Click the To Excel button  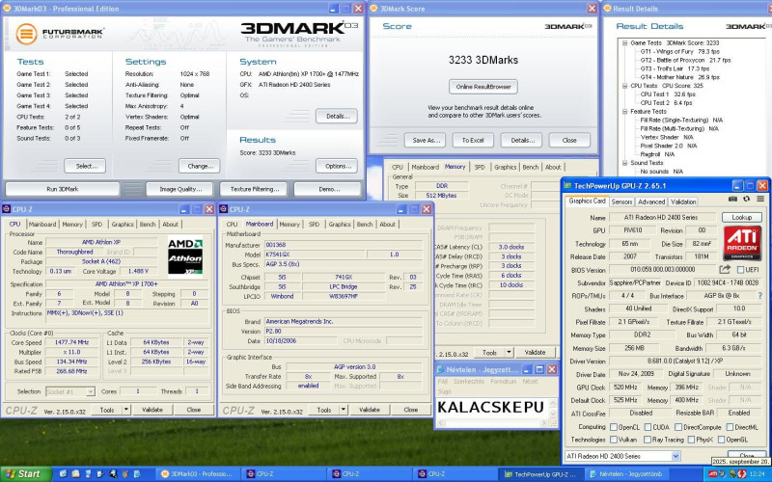click(473, 140)
